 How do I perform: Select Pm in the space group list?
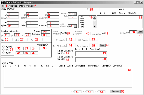tap(82, 27)
